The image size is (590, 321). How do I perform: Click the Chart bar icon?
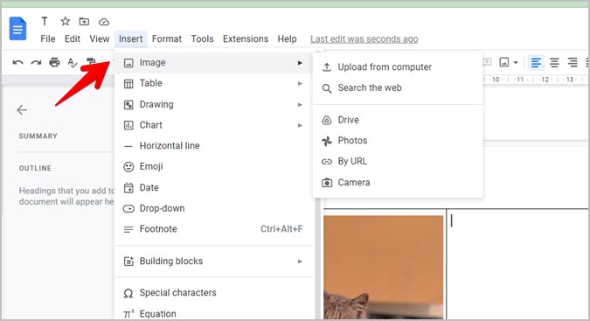(x=128, y=125)
